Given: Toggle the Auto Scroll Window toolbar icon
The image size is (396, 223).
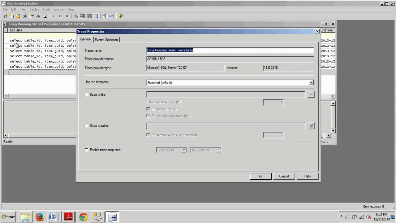Looking at the screenshot, I should pyautogui.click(x=96, y=16).
